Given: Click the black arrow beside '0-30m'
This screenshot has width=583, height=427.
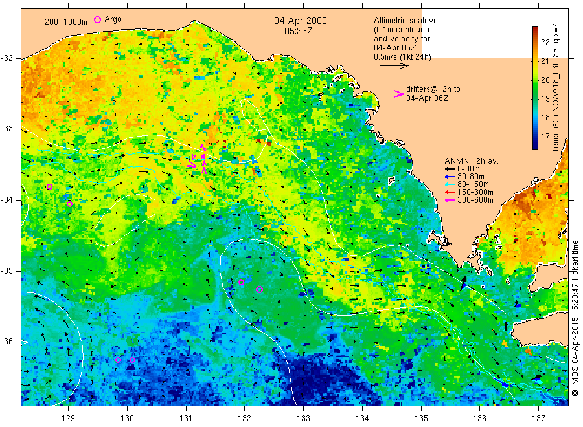Looking at the screenshot, I should [450, 169].
